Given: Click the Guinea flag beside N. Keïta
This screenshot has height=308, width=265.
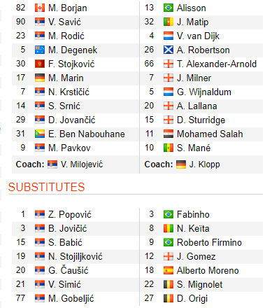Looking at the screenshot, I should [x=169, y=228].
